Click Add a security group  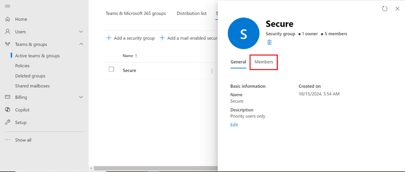(130, 38)
